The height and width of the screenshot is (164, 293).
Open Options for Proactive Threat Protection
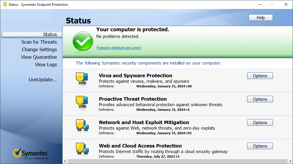click(260, 99)
